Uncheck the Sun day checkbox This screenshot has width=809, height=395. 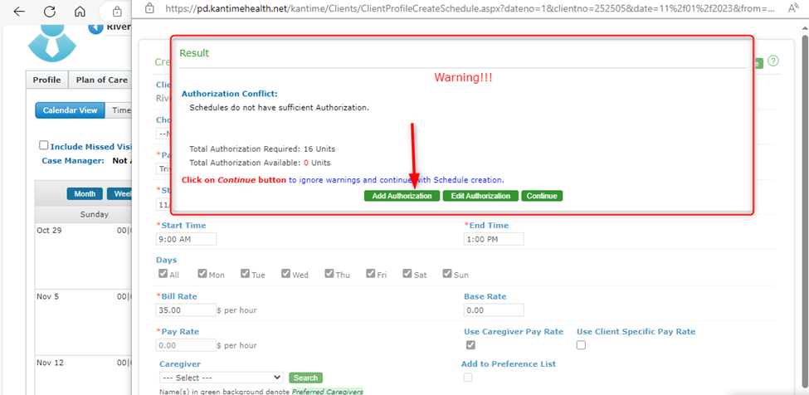pos(447,274)
